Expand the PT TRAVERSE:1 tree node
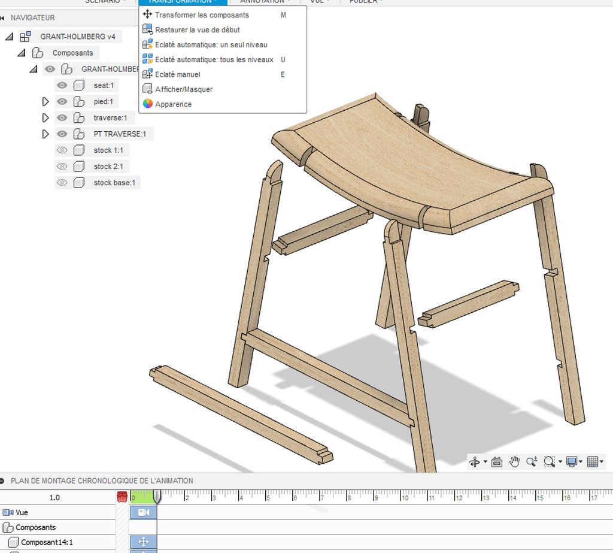This screenshot has height=553, width=613. 45,134
